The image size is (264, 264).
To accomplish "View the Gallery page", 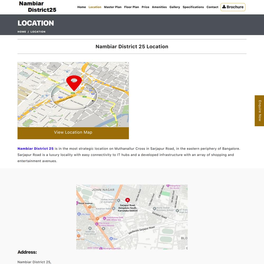I will click(x=175, y=7).
